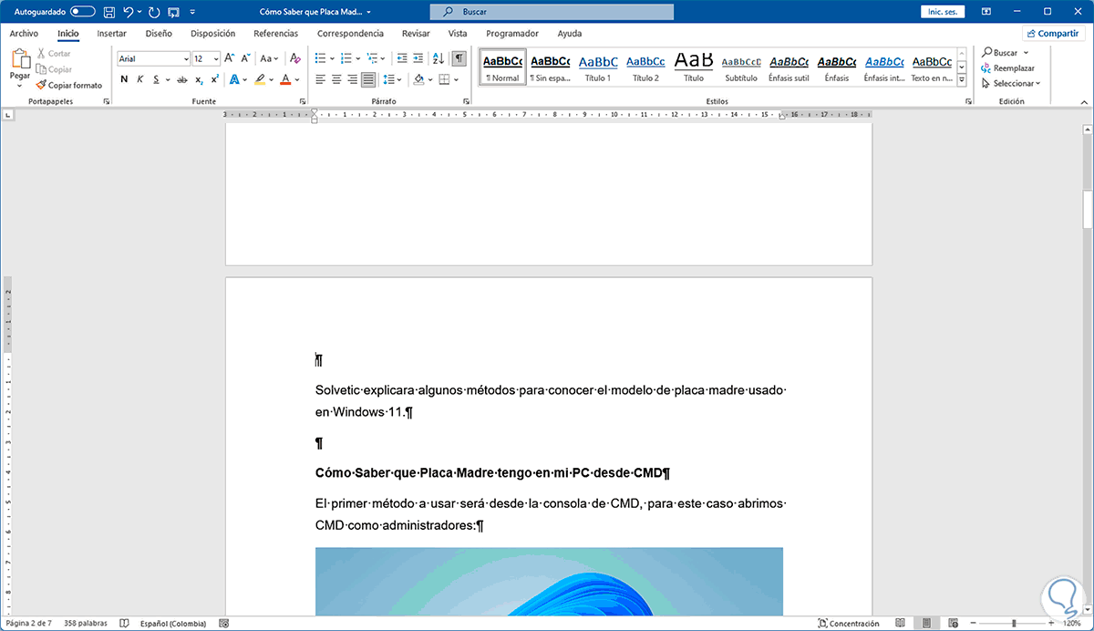1094x631 pixels.
Task: Sort the selection A to Z
Action: point(438,58)
